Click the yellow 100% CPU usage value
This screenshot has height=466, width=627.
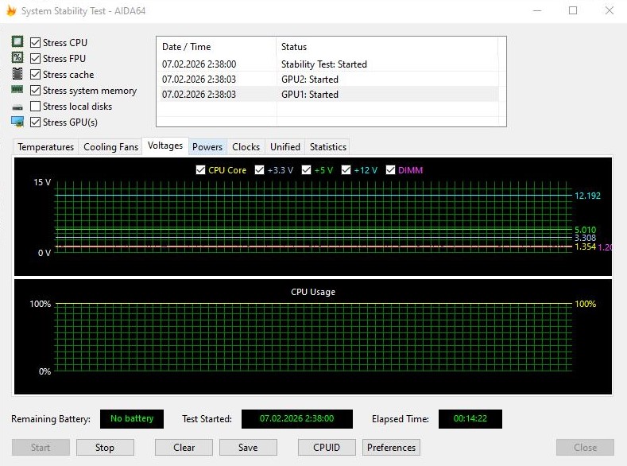pos(586,304)
